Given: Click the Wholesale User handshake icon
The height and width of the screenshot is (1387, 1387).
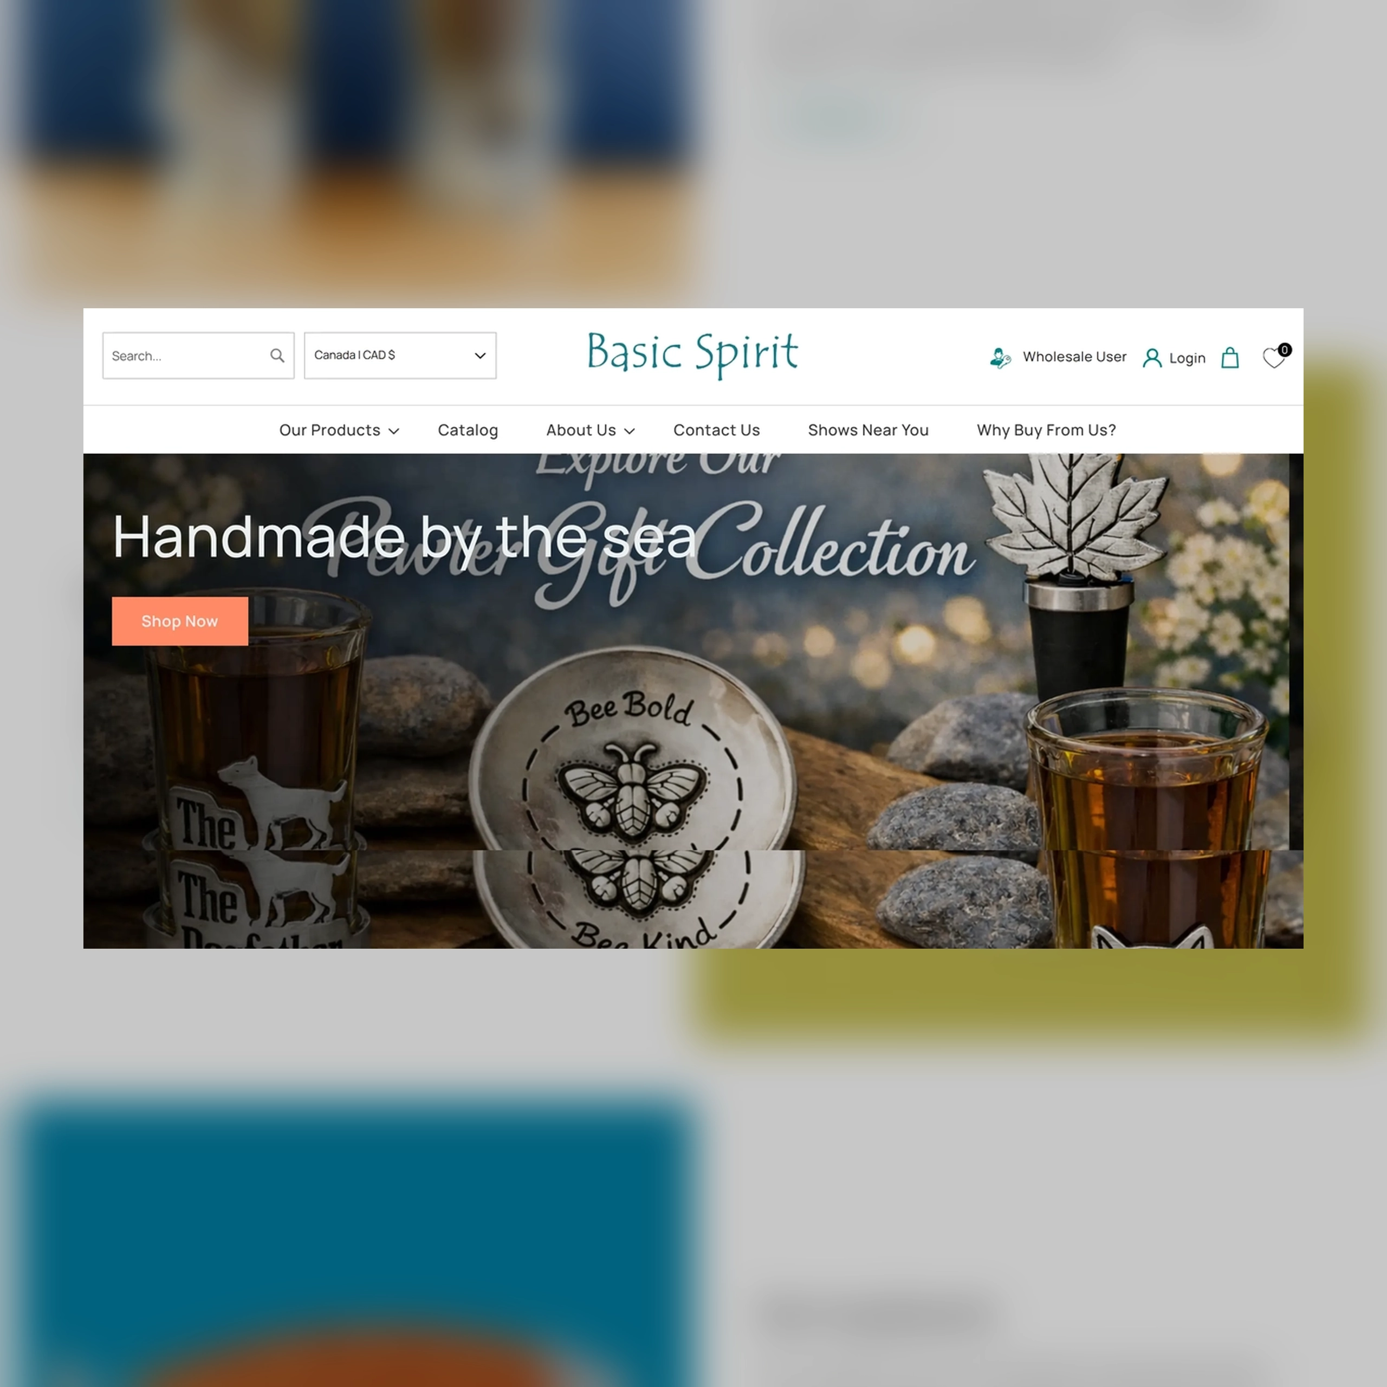Looking at the screenshot, I should (1000, 358).
